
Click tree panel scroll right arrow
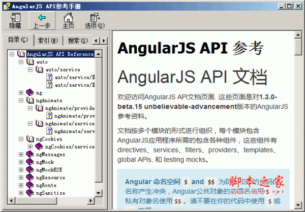[x=90, y=200]
